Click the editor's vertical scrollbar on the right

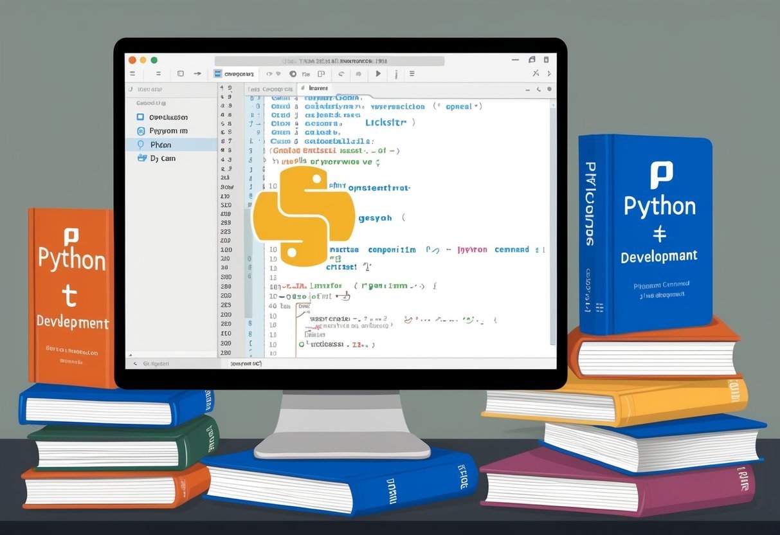click(x=552, y=222)
